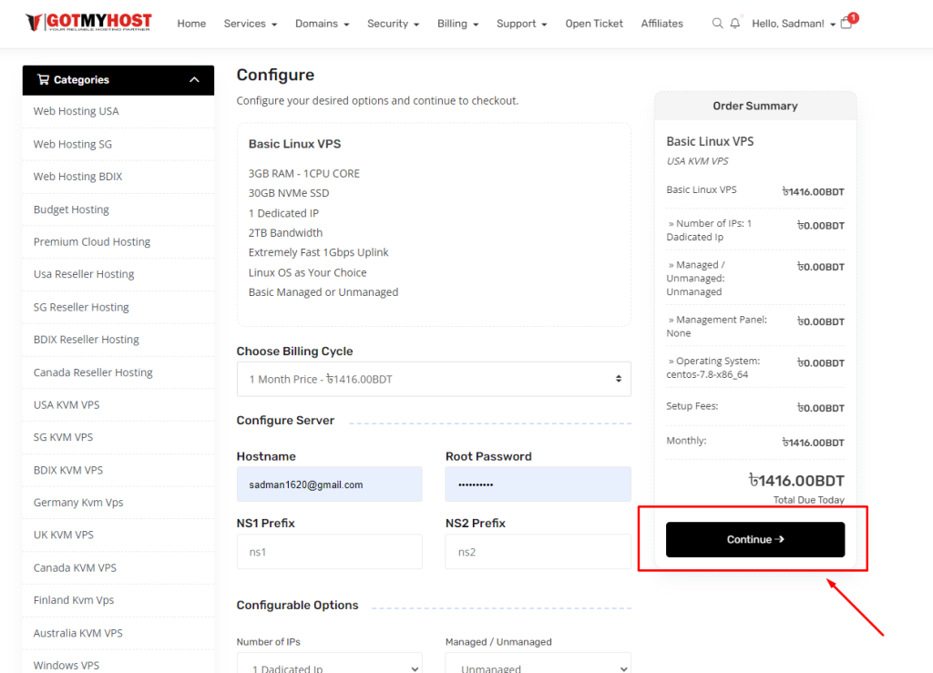Click the notification bell icon
The image size is (933, 673).
735,24
